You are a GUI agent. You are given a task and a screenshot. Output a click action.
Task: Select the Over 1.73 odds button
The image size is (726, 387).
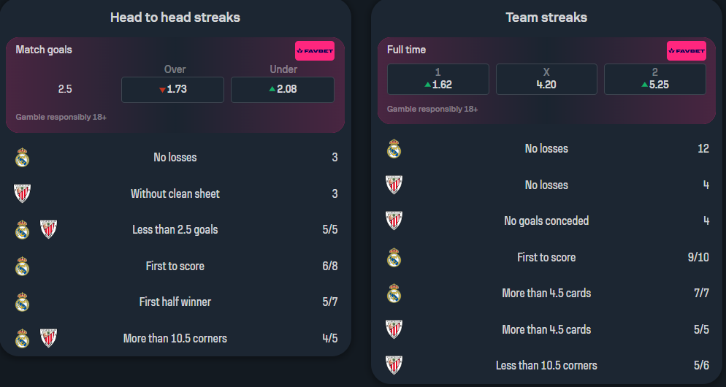[x=172, y=90]
